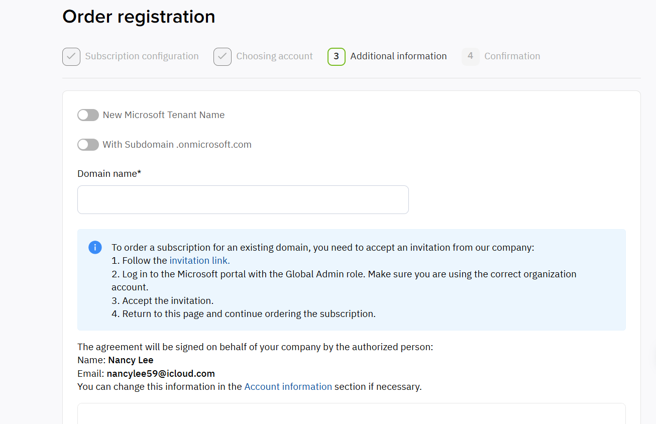Click the text "4. Return to this page" line
The width and height of the screenshot is (656, 424).
(244, 313)
